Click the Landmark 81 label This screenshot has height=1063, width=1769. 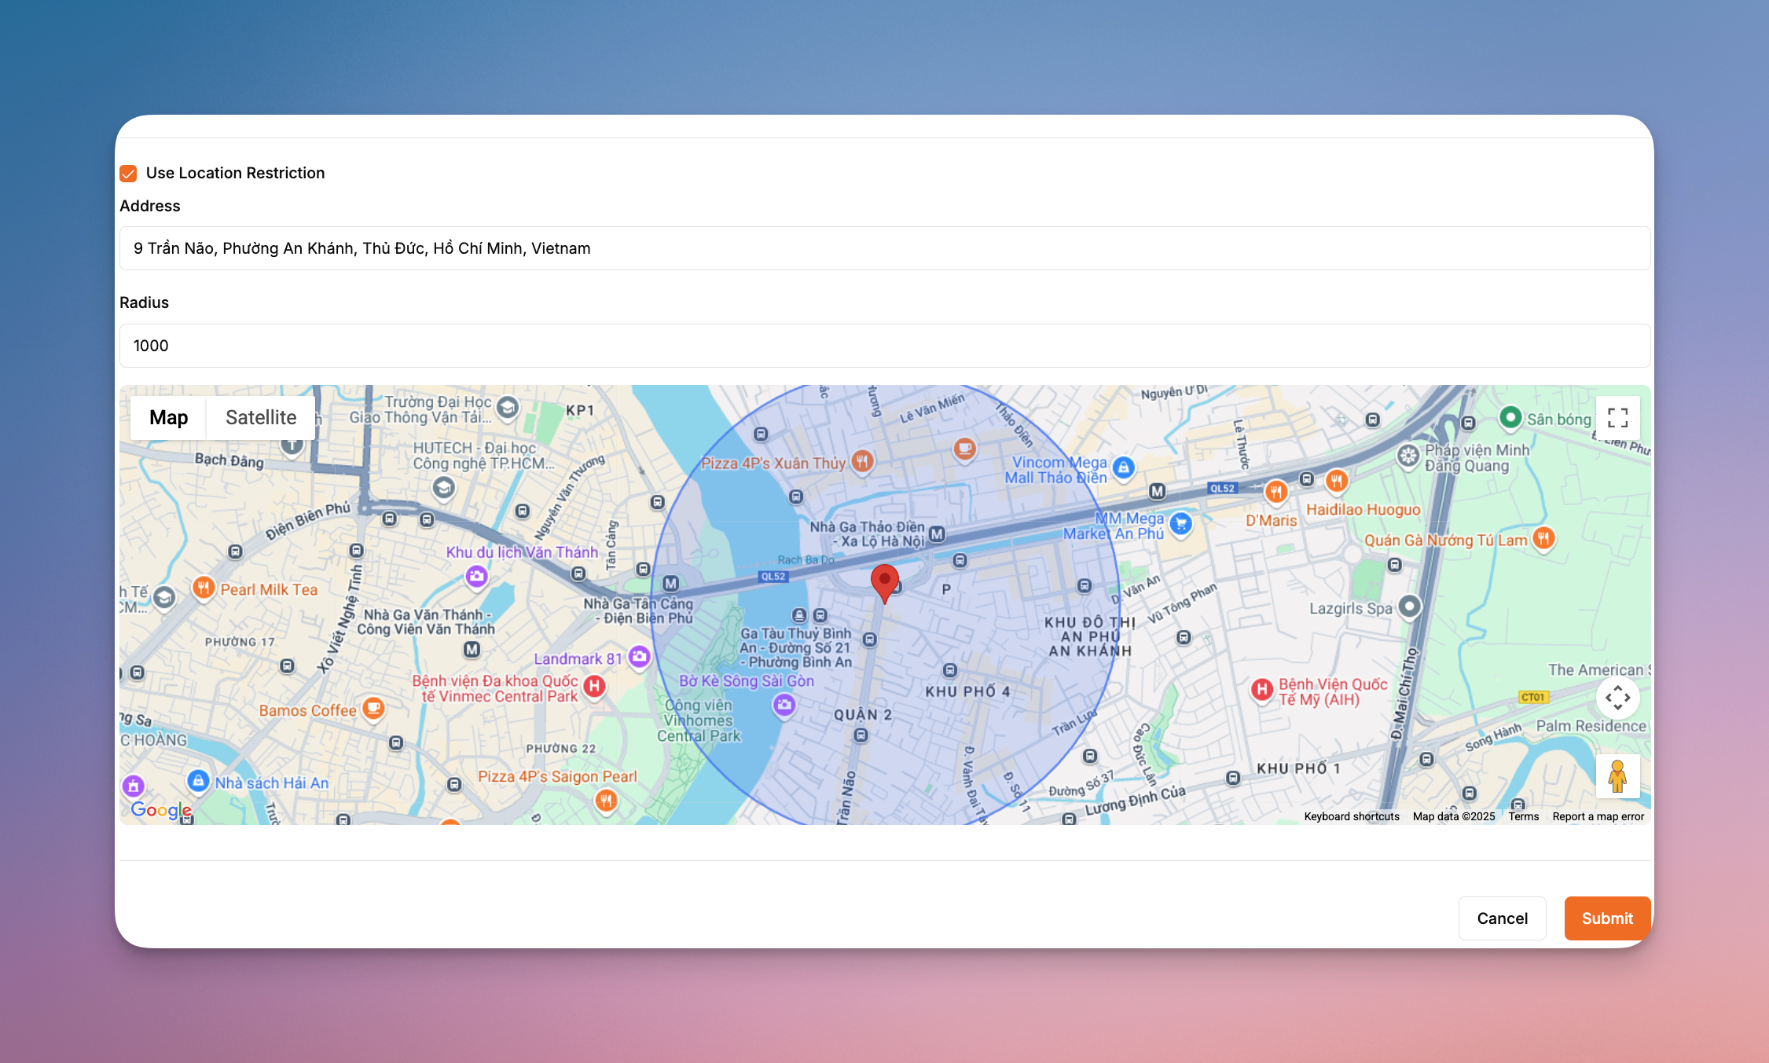pyautogui.click(x=578, y=658)
